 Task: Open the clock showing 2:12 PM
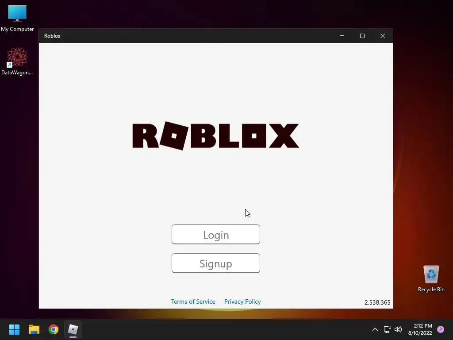click(x=420, y=329)
